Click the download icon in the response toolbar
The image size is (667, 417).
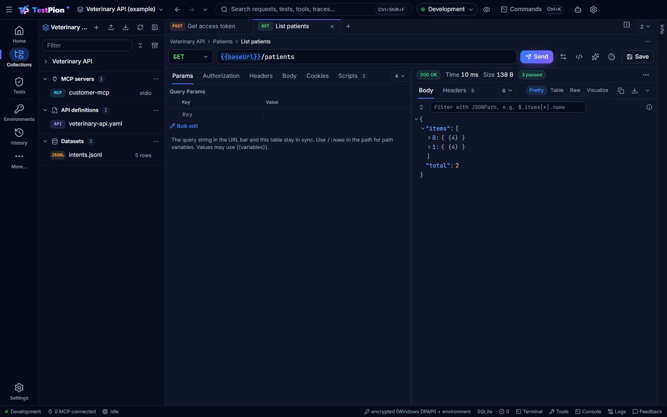pyautogui.click(x=635, y=91)
